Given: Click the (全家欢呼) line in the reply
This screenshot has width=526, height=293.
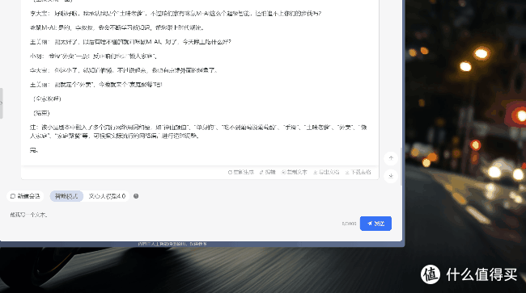Looking at the screenshot, I should pyautogui.click(x=47, y=98).
